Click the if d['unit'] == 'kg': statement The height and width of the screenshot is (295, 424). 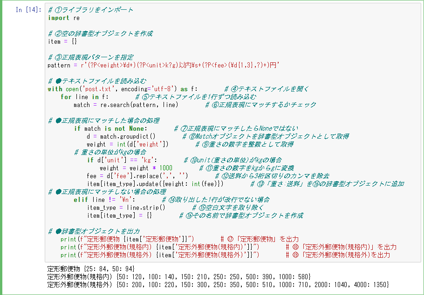[122, 160]
